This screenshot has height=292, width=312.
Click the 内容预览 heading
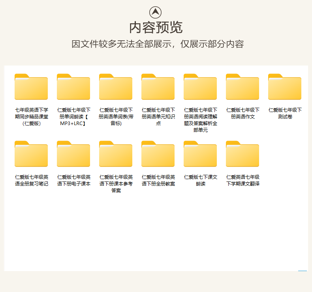156,28
